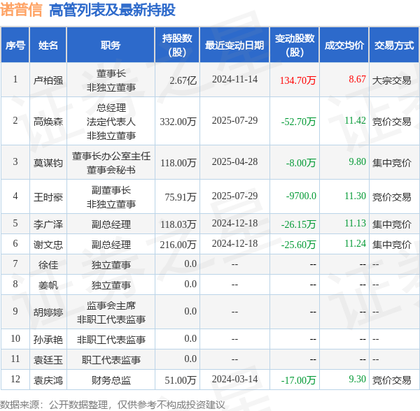Click the 332.00万 shareholding value
Viewport: 420px width, 411px height.
(x=178, y=122)
